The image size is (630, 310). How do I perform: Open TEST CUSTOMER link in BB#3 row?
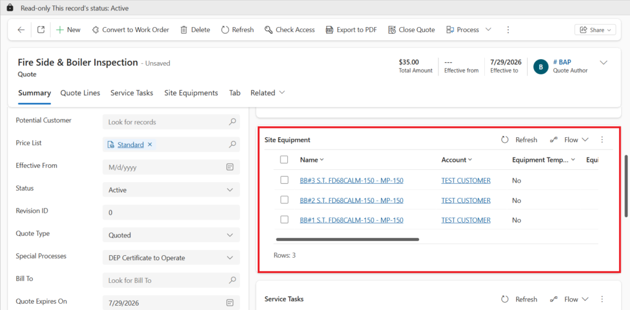click(466, 181)
